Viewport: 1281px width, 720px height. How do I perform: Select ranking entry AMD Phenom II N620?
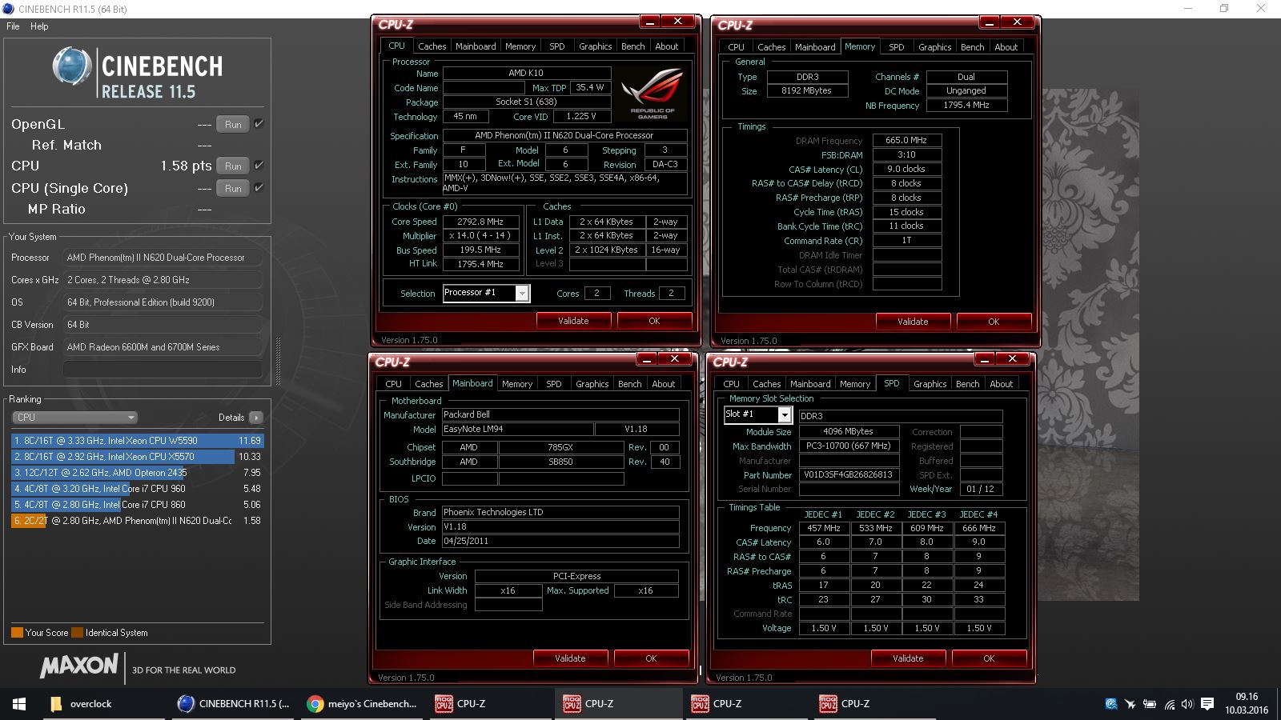[x=136, y=521]
